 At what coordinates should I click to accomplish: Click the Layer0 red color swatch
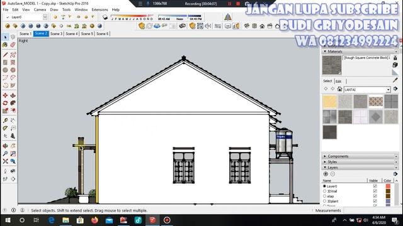pyautogui.click(x=388, y=186)
